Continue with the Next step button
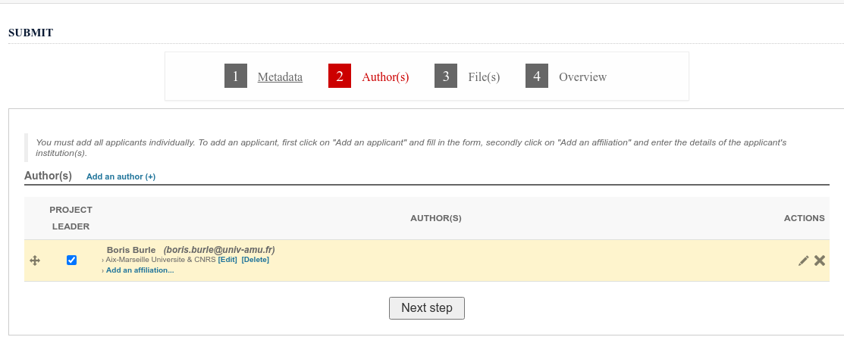The width and height of the screenshot is (844, 337). coord(427,308)
